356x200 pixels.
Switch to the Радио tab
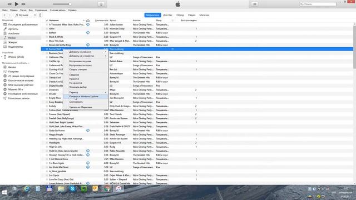(191, 15)
